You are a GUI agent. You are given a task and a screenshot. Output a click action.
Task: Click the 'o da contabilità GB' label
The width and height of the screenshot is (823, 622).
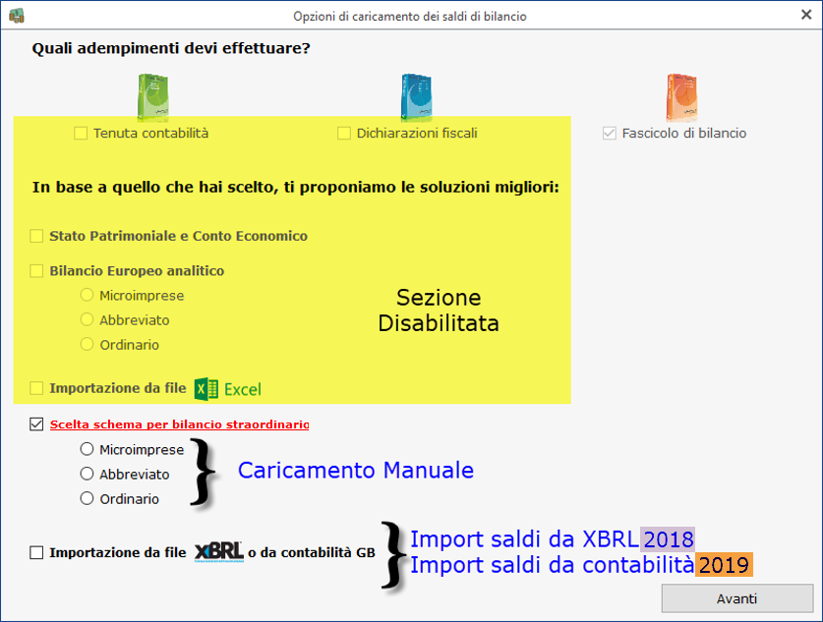pyautogui.click(x=312, y=553)
